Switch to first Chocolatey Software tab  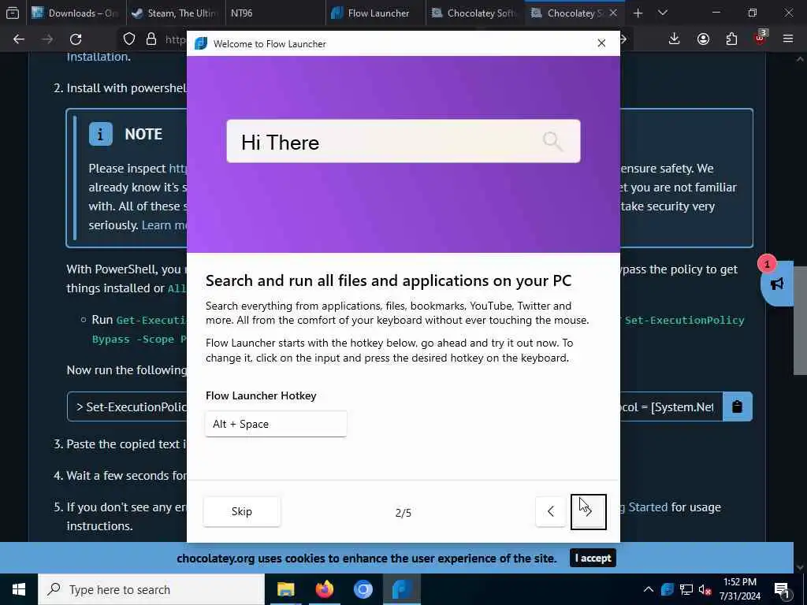pyautogui.click(x=474, y=13)
